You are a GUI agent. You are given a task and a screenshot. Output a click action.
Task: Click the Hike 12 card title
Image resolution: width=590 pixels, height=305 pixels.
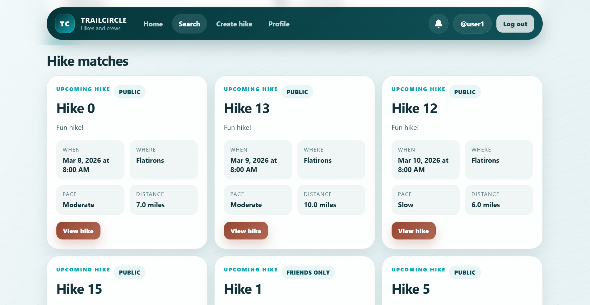point(414,108)
